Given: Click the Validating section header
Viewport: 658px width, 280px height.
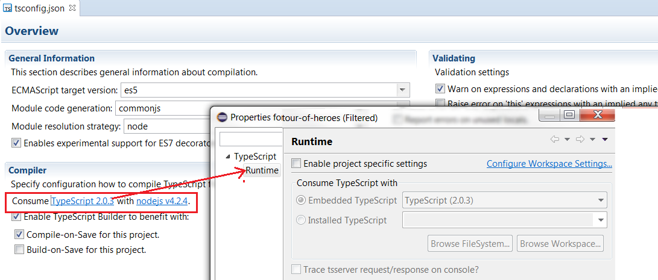Looking at the screenshot, I should (454, 58).
